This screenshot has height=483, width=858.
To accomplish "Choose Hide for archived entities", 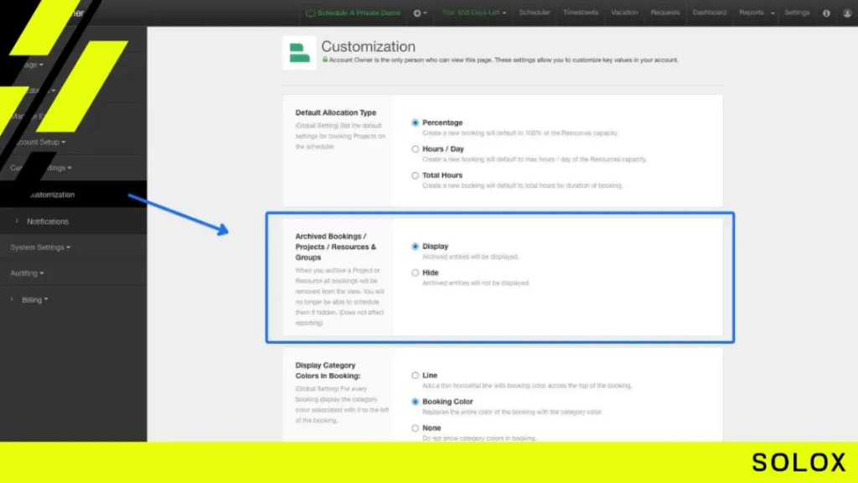I will click(416, 273).
